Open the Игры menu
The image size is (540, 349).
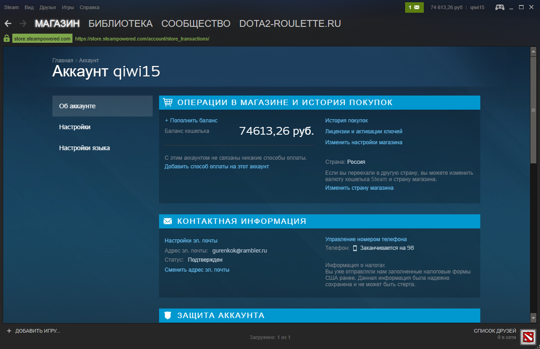coord(67,7)
